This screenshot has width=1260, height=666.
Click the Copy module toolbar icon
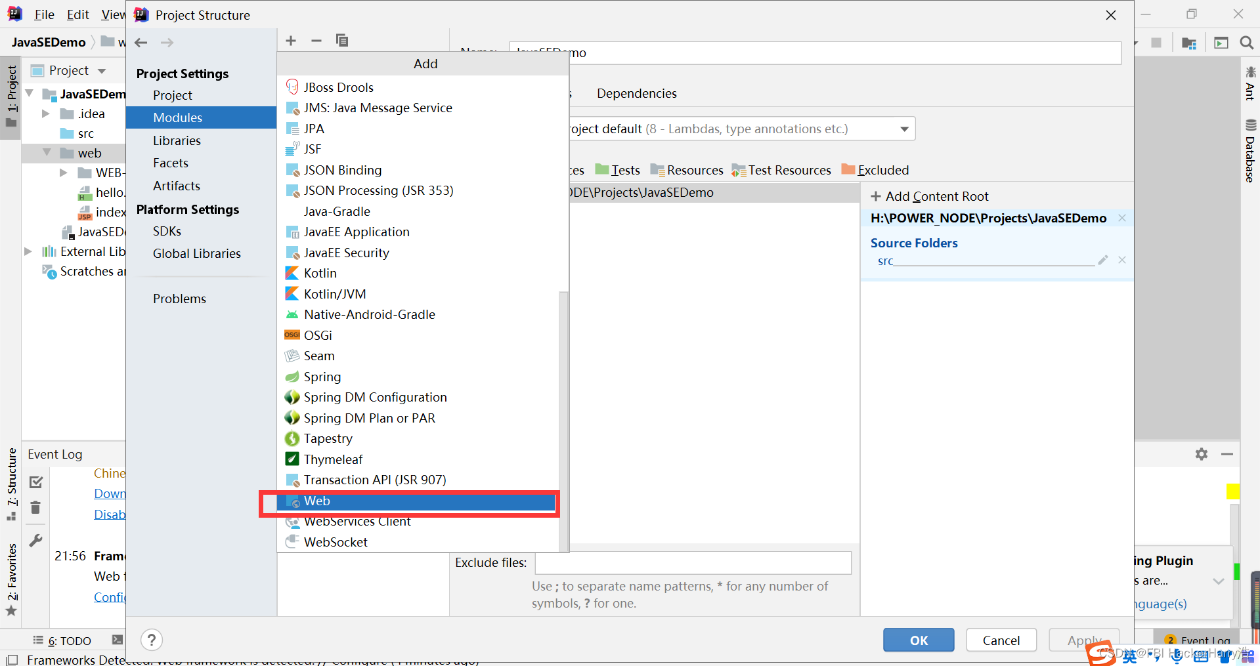point(342,41)
